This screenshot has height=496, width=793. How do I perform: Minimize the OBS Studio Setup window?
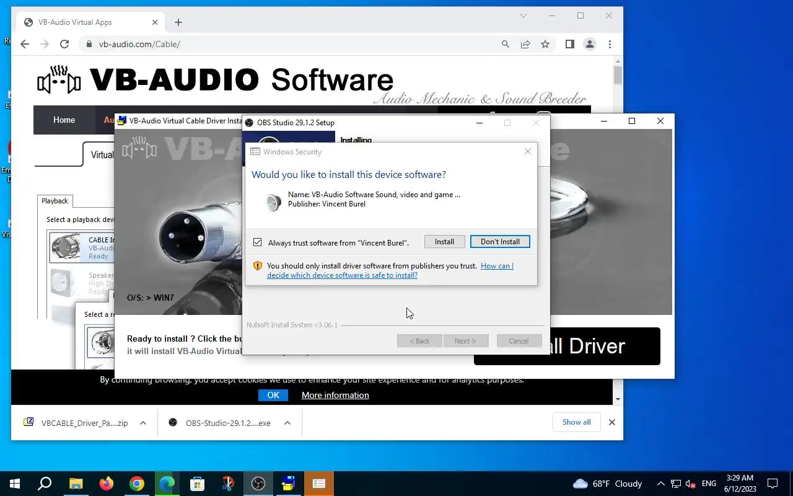pos(480,123)
